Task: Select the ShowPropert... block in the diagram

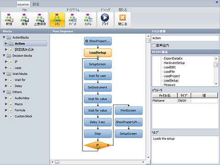Action: 98,41
